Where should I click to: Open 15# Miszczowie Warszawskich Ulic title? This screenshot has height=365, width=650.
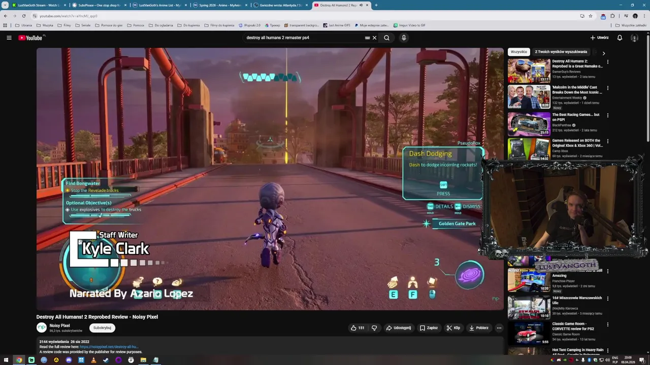click(x=577, y=300)
